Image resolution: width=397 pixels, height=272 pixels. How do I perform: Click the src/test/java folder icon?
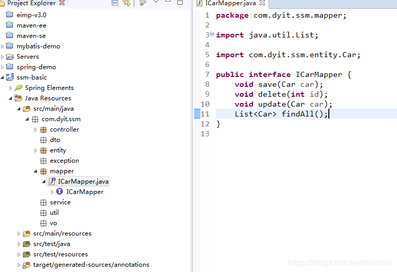click(27, 244)
